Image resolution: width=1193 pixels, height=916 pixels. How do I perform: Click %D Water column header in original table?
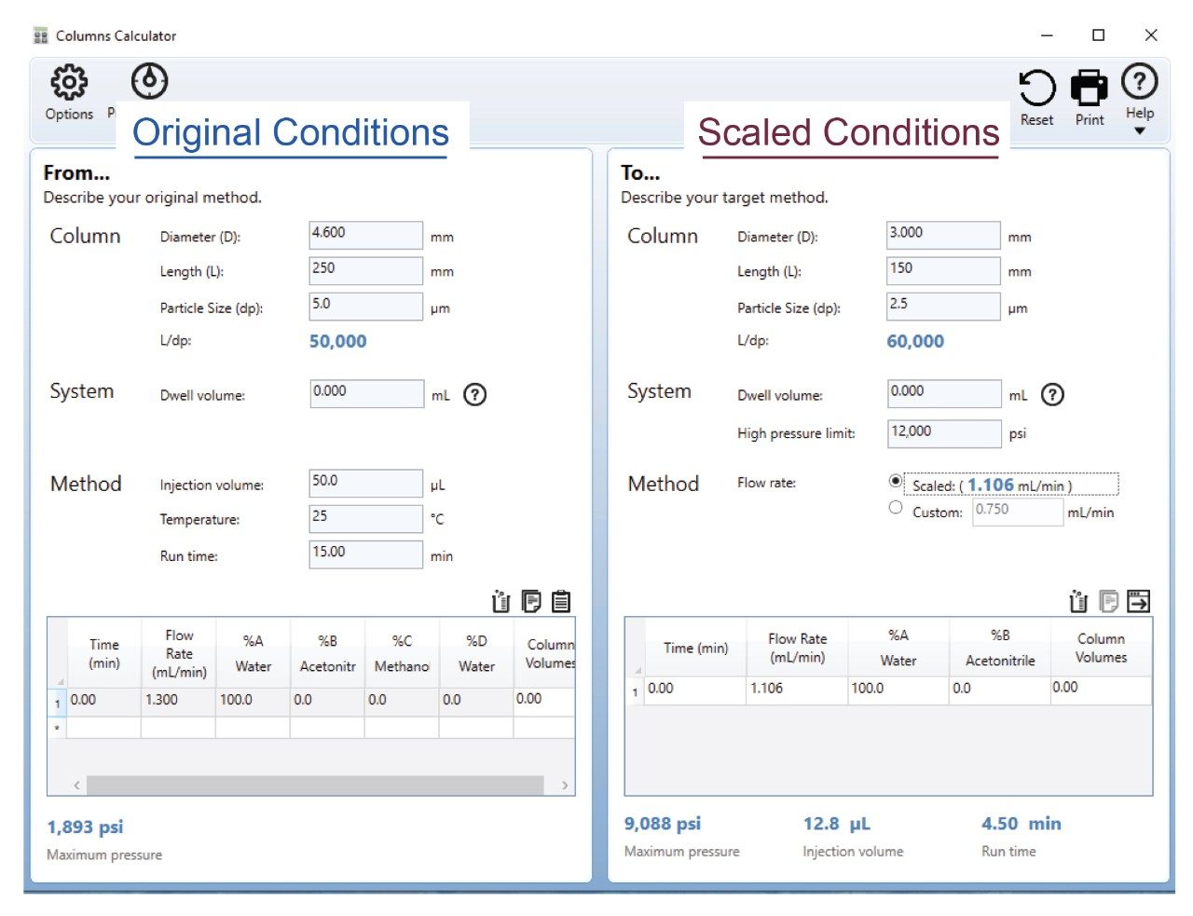(476, 653)
